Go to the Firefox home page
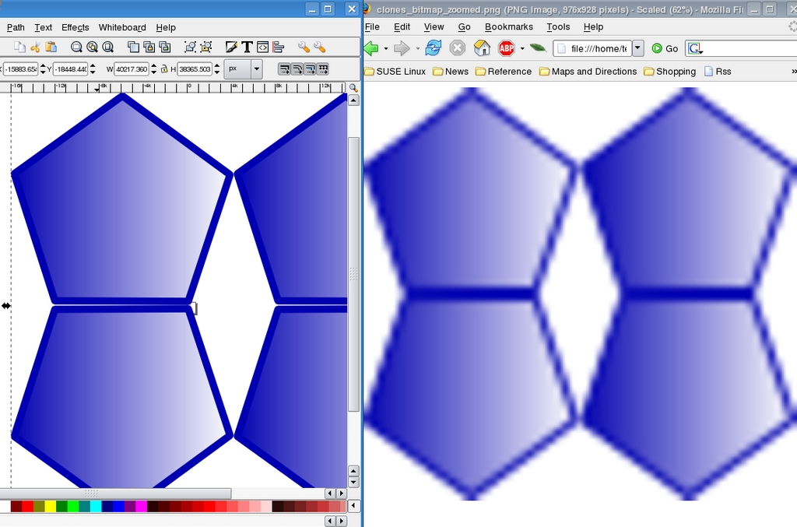797x527 pixels. tap(482, 48)
